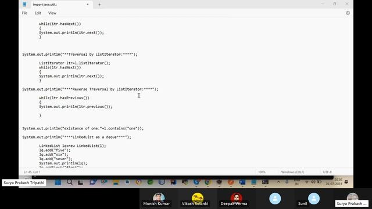Open Microsoft Word from the taskbar
Image resolution: width=372 pixels, height=209 pixels.
[x=242, y=182]
